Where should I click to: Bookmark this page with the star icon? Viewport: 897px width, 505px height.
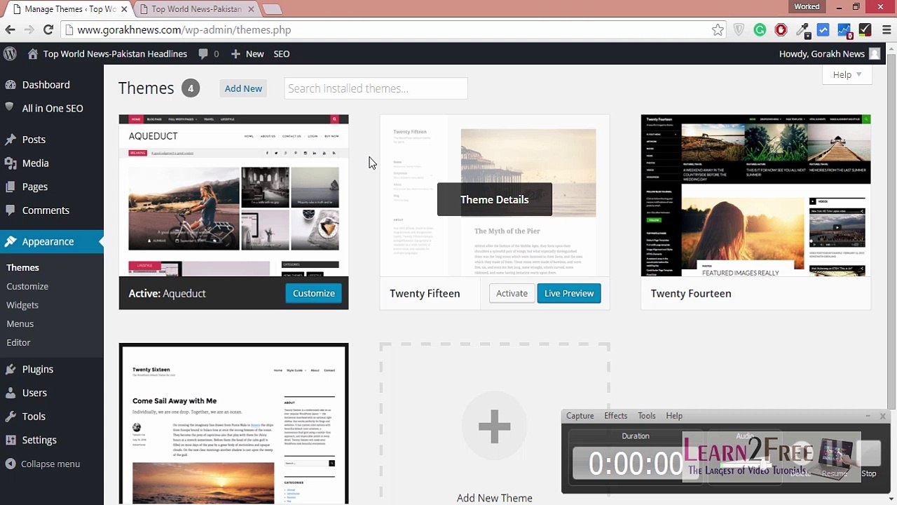[718, 29]
